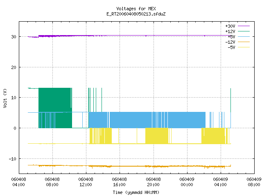Click the 060409 08:00 time tick label
Image resolution: width=262 pixels, height=196 pixels.
pos(254,182)
